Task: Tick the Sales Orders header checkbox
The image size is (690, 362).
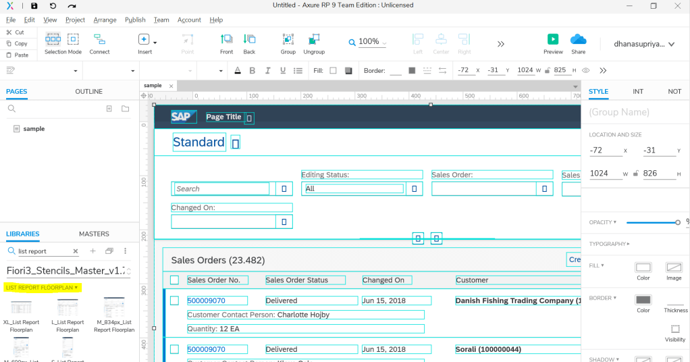Action: [x=175, y=280]
